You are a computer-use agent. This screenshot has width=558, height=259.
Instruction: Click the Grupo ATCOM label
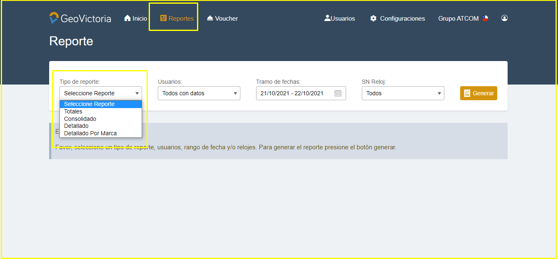coord(458,18)
